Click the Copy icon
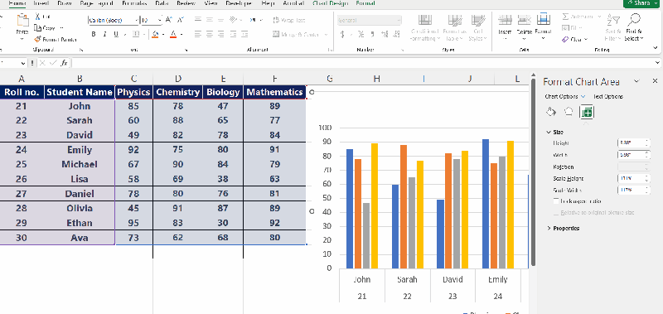The image size is (663, 314). point(37,28)
